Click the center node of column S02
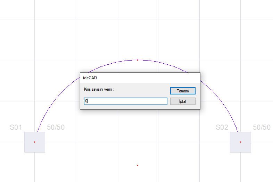This screenshot has height=182, width=273. tap(240, 142)
